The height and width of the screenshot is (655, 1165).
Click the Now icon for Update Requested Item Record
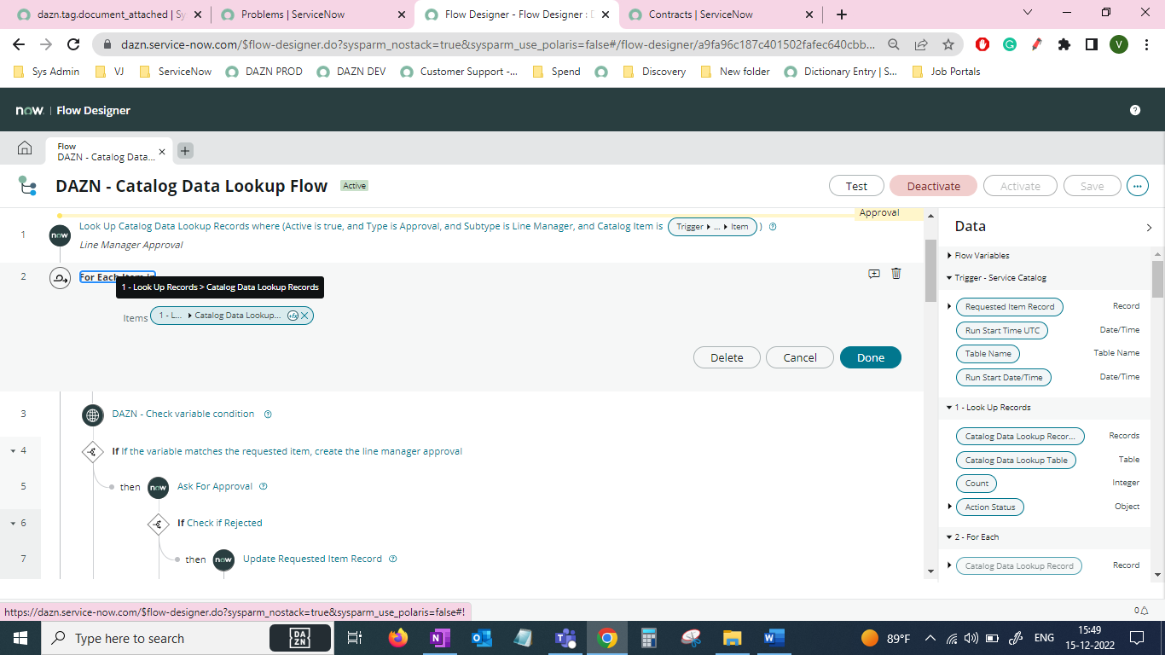[223, 559]
